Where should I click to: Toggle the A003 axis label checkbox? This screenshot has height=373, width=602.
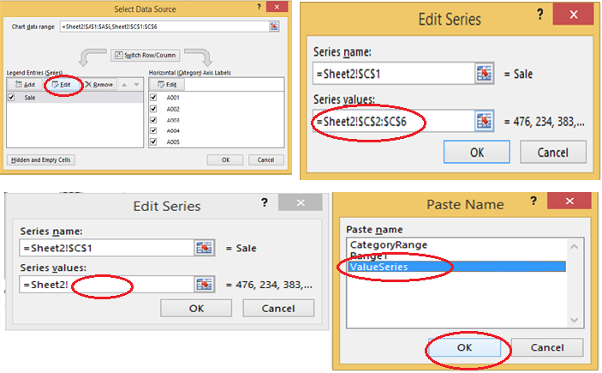154,121
